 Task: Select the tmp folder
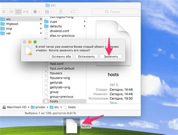point(21,28)
